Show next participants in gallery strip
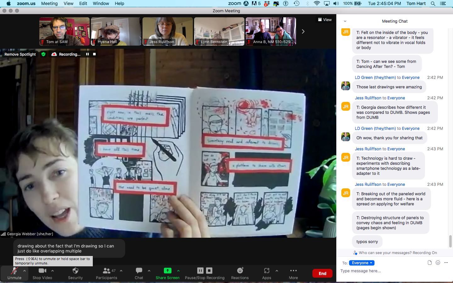This screenshot has width=453, height=283. coord(303,31)
